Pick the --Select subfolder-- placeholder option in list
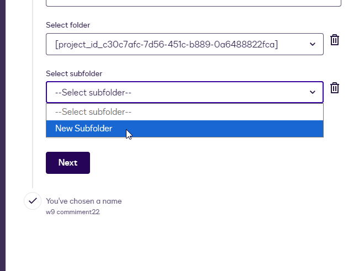The width and height of the screenshot is (359, 271). (x=93, y=112)
